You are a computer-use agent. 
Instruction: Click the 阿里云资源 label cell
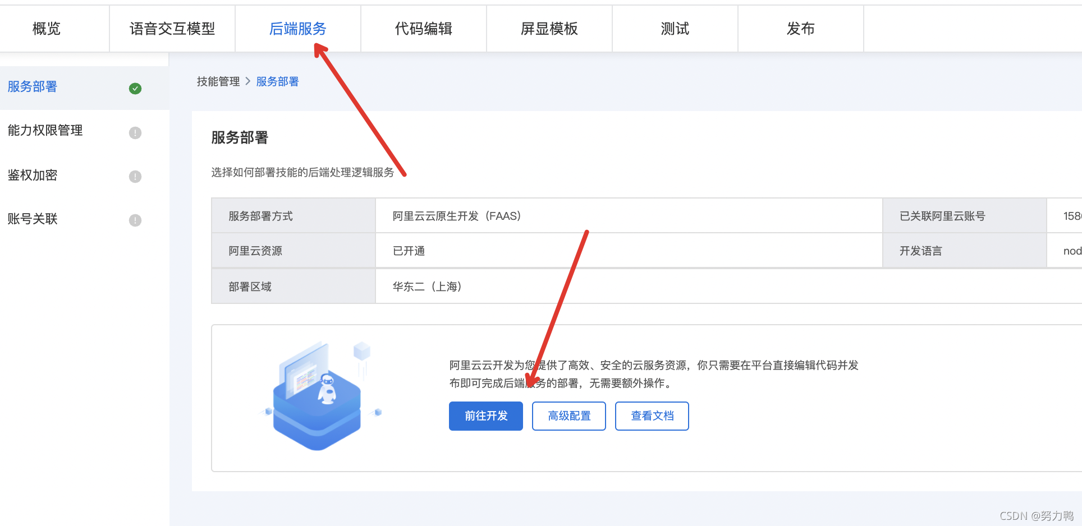(294, 251)
